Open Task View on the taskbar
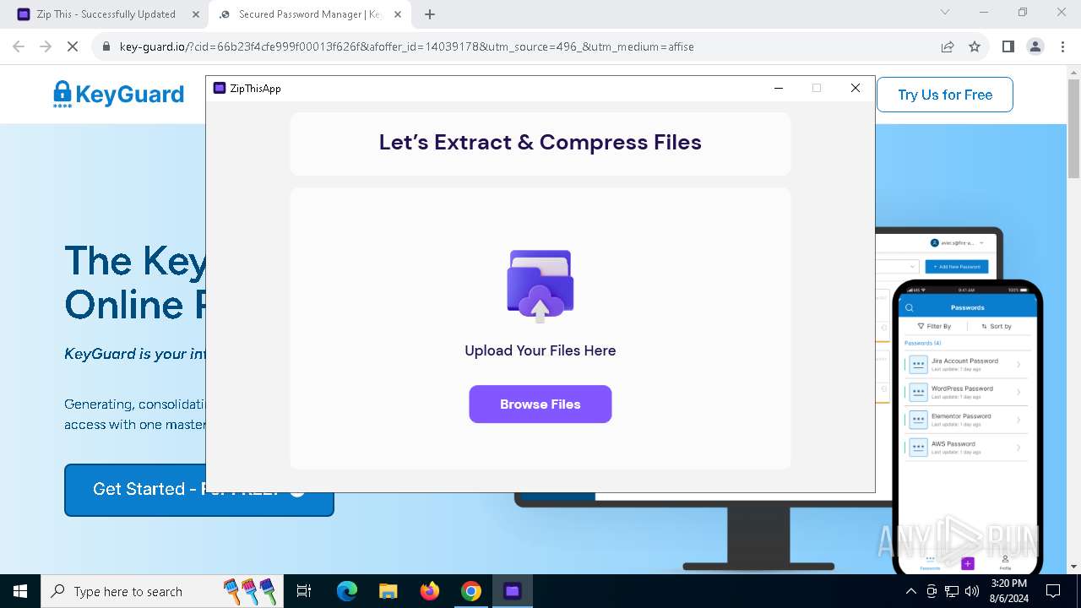1081x608 pixels. (x=305, y=591)
